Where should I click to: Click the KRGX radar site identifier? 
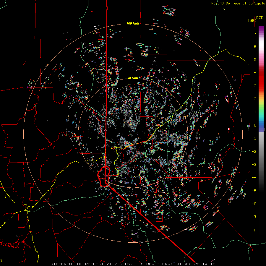pos(167,264)
